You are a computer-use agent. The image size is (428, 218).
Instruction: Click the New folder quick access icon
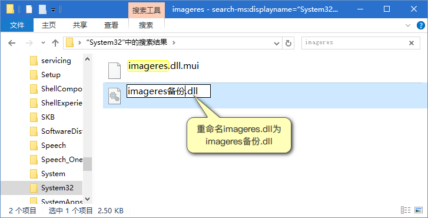point(42,9)
